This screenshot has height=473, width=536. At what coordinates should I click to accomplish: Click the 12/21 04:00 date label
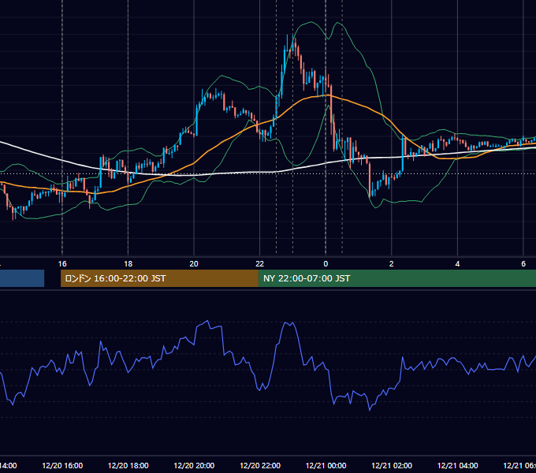(x=457, y=465)
